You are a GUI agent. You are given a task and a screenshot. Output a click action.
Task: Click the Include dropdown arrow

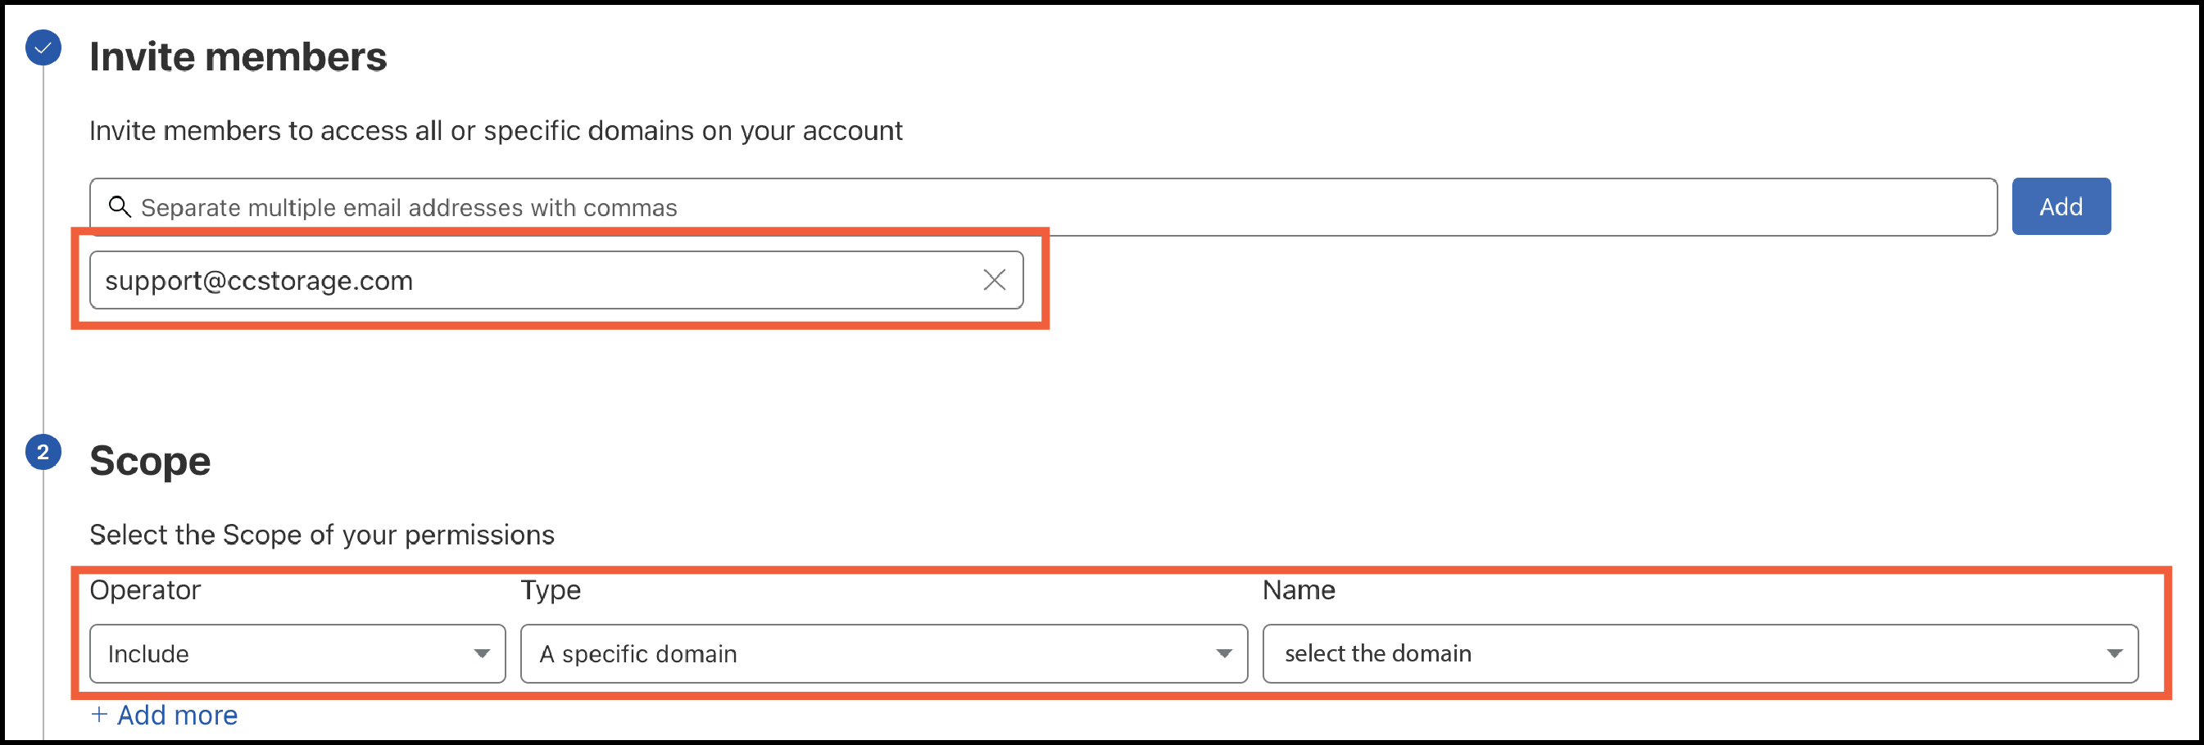tap(482, 653)
